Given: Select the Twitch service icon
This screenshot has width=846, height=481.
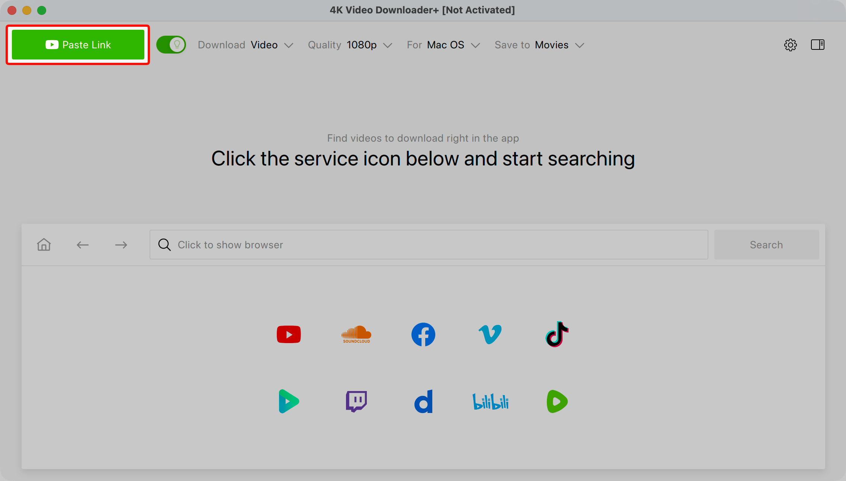Looking at the screenshot, I should [x=356, y=401].
